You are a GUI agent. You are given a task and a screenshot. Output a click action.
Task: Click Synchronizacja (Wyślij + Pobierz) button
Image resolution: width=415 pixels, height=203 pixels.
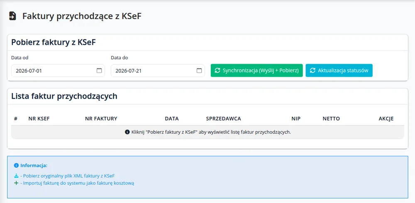(257, 70)
